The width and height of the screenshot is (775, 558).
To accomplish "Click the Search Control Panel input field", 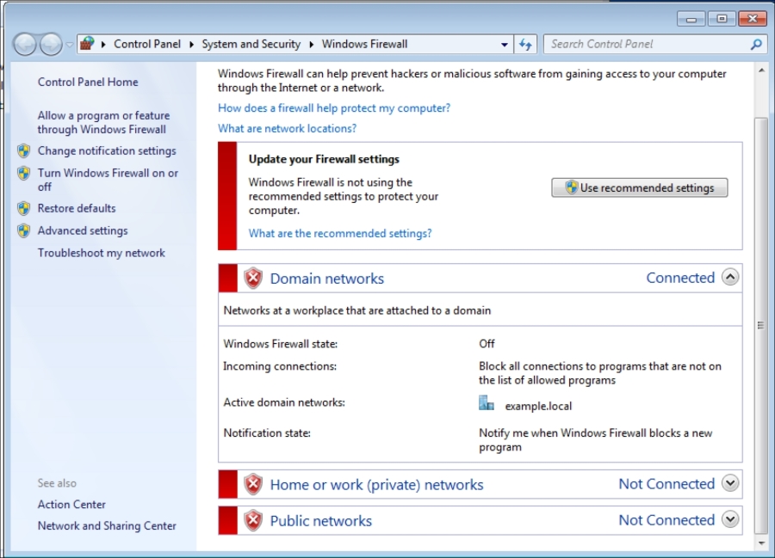I will pyautogui.click(x=646, y=44).
